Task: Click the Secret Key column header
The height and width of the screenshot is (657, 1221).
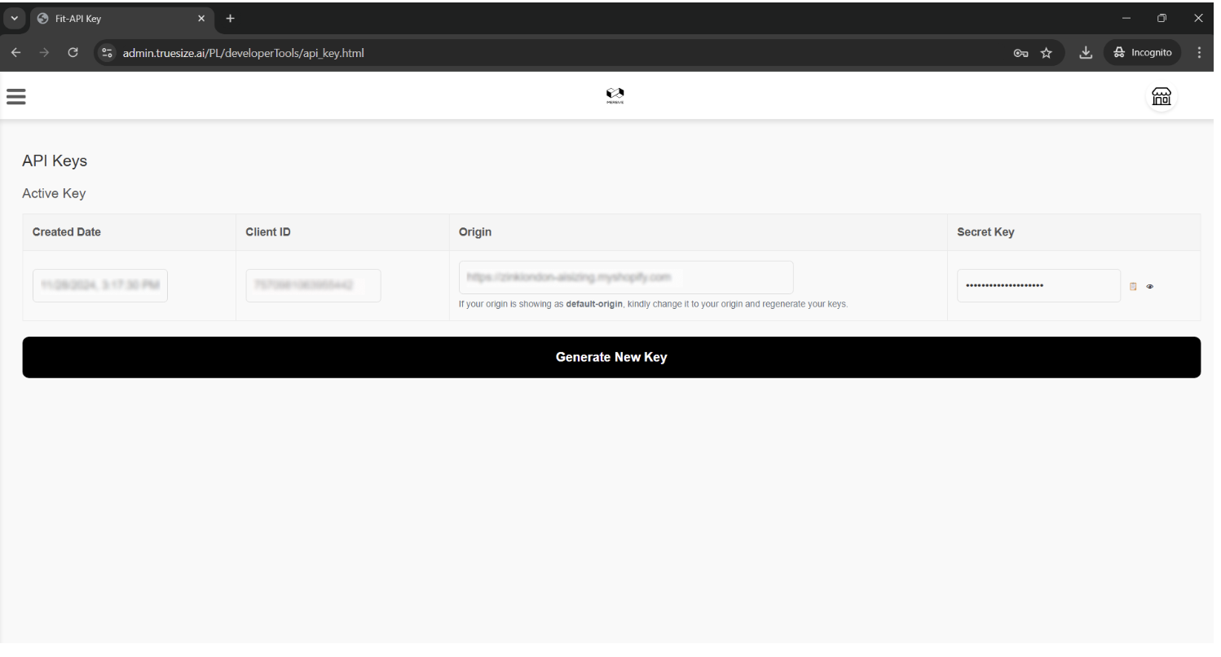Action: pyautogui.click(x=985, y=232)
